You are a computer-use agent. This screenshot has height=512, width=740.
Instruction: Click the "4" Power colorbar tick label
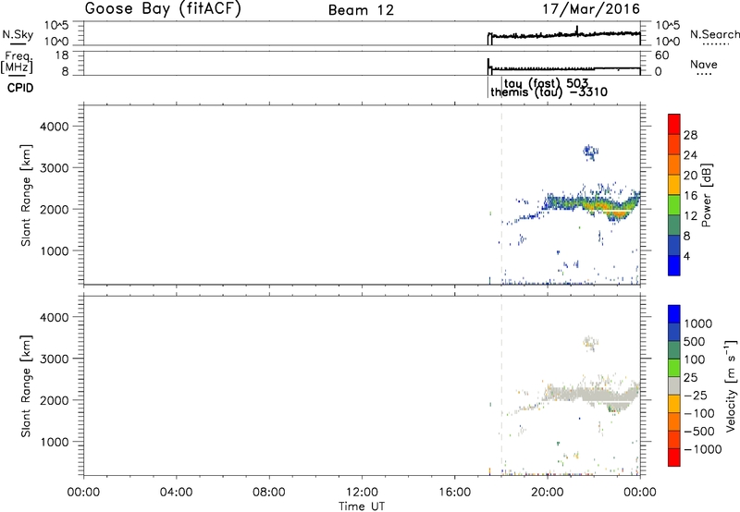[x=686, y=256]
